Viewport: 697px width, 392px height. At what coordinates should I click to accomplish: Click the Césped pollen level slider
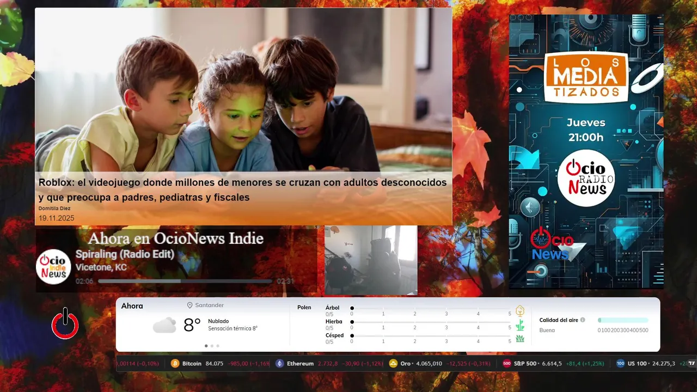click(431, 336)
